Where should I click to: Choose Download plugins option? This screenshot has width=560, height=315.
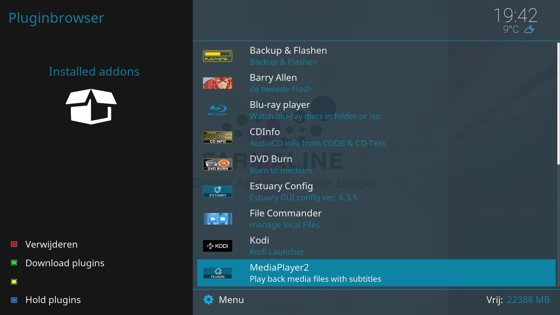[x=65, y=263]
